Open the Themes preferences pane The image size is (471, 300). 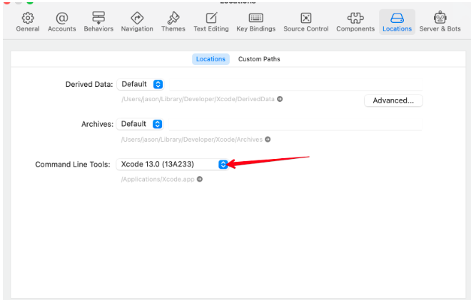tap(173, 22)
